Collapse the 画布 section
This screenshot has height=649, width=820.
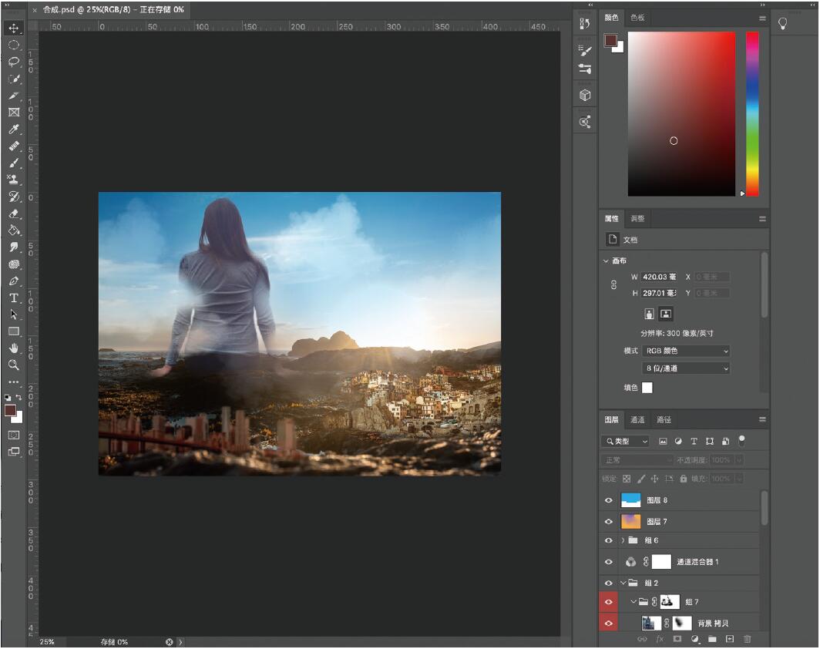606,261
